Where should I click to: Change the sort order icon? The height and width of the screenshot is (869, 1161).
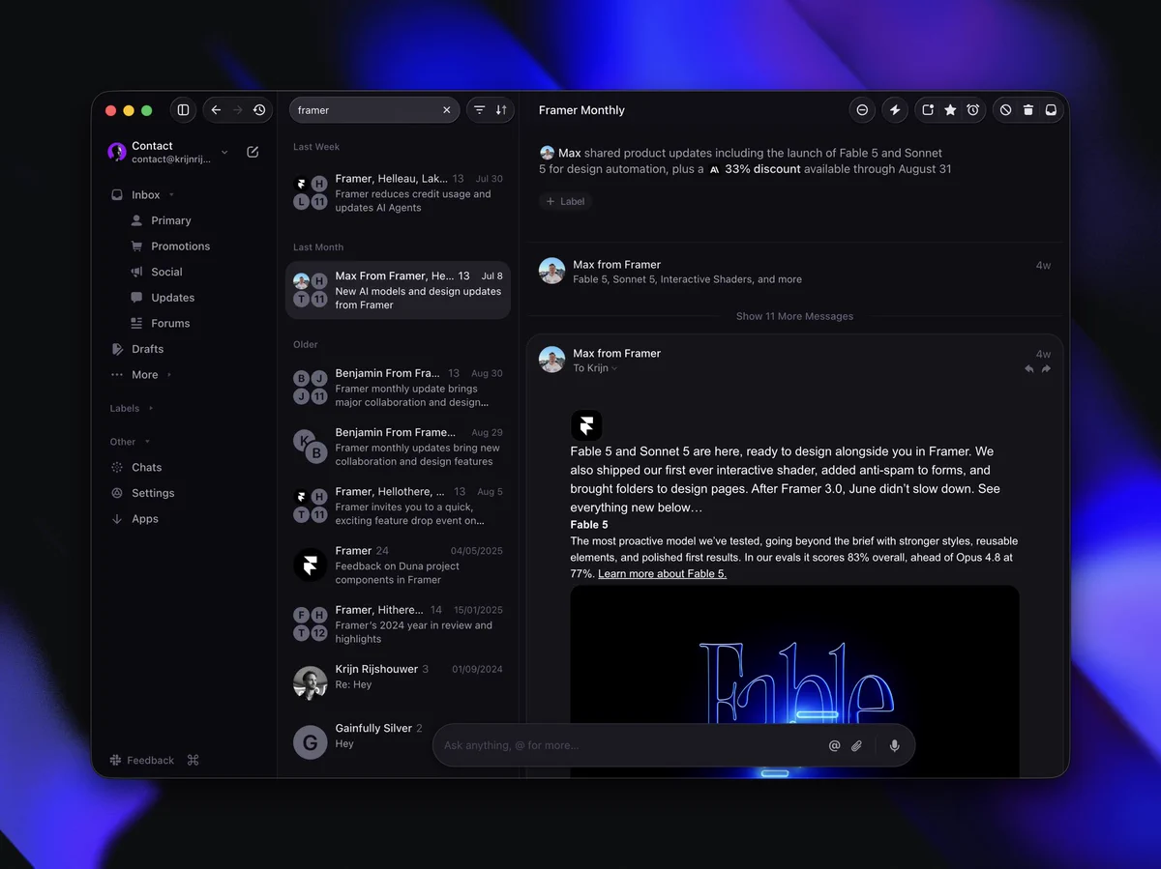(501, 110)
